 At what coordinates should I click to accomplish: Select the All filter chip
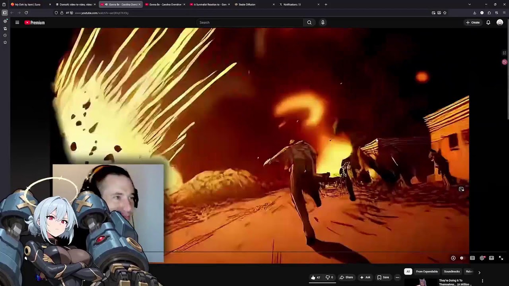coord(408,272)
